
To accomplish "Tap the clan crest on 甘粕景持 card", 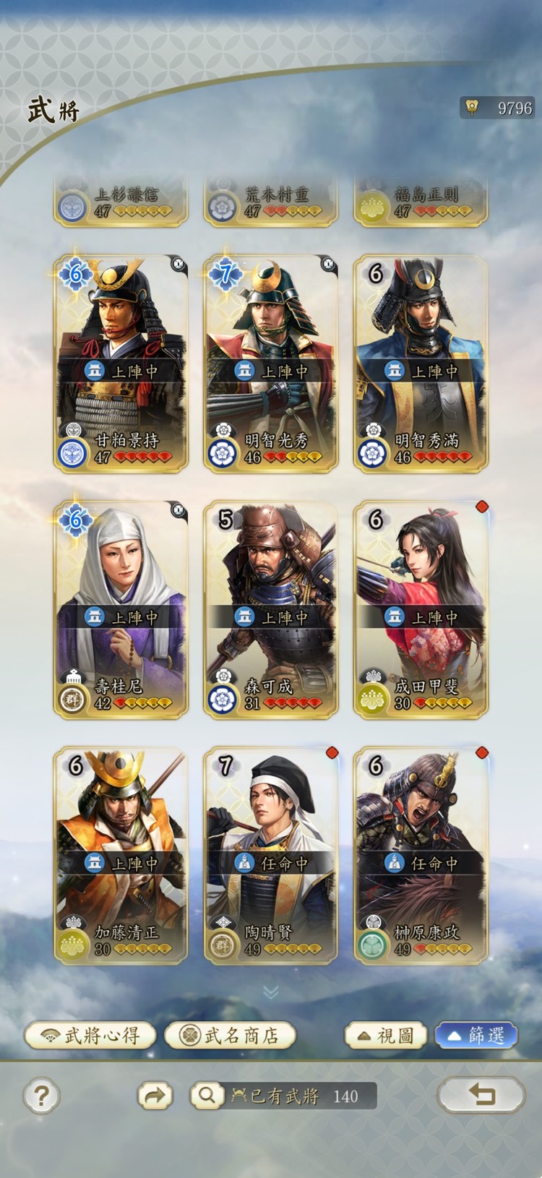I will pyautogui.click(x=72, y=452).
